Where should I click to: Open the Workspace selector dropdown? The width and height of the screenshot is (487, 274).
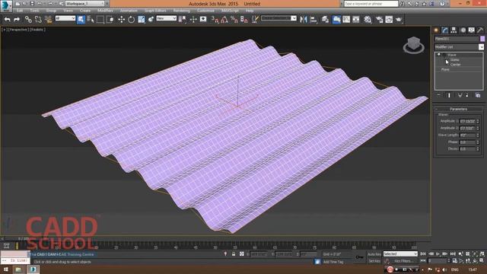[x=84, y=4]
